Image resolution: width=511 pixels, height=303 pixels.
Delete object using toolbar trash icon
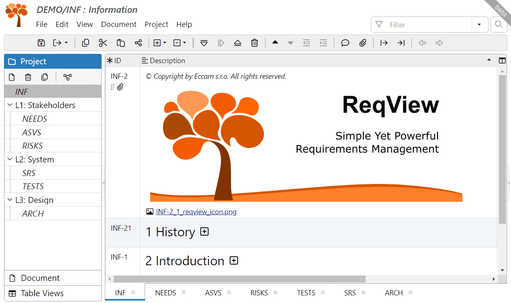pos(255,43)
